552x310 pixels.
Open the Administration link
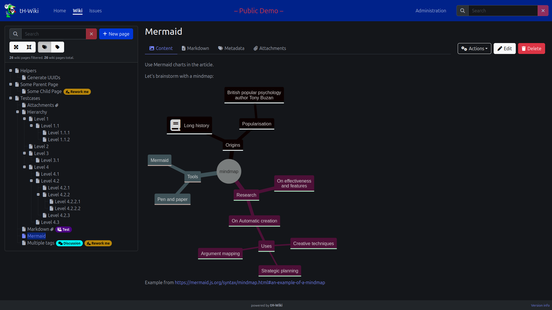pos(431,11)
